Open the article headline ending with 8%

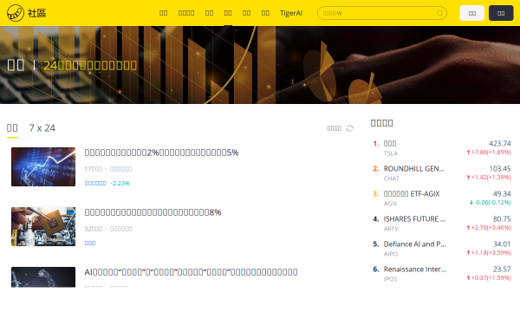[x=153, y=212]
